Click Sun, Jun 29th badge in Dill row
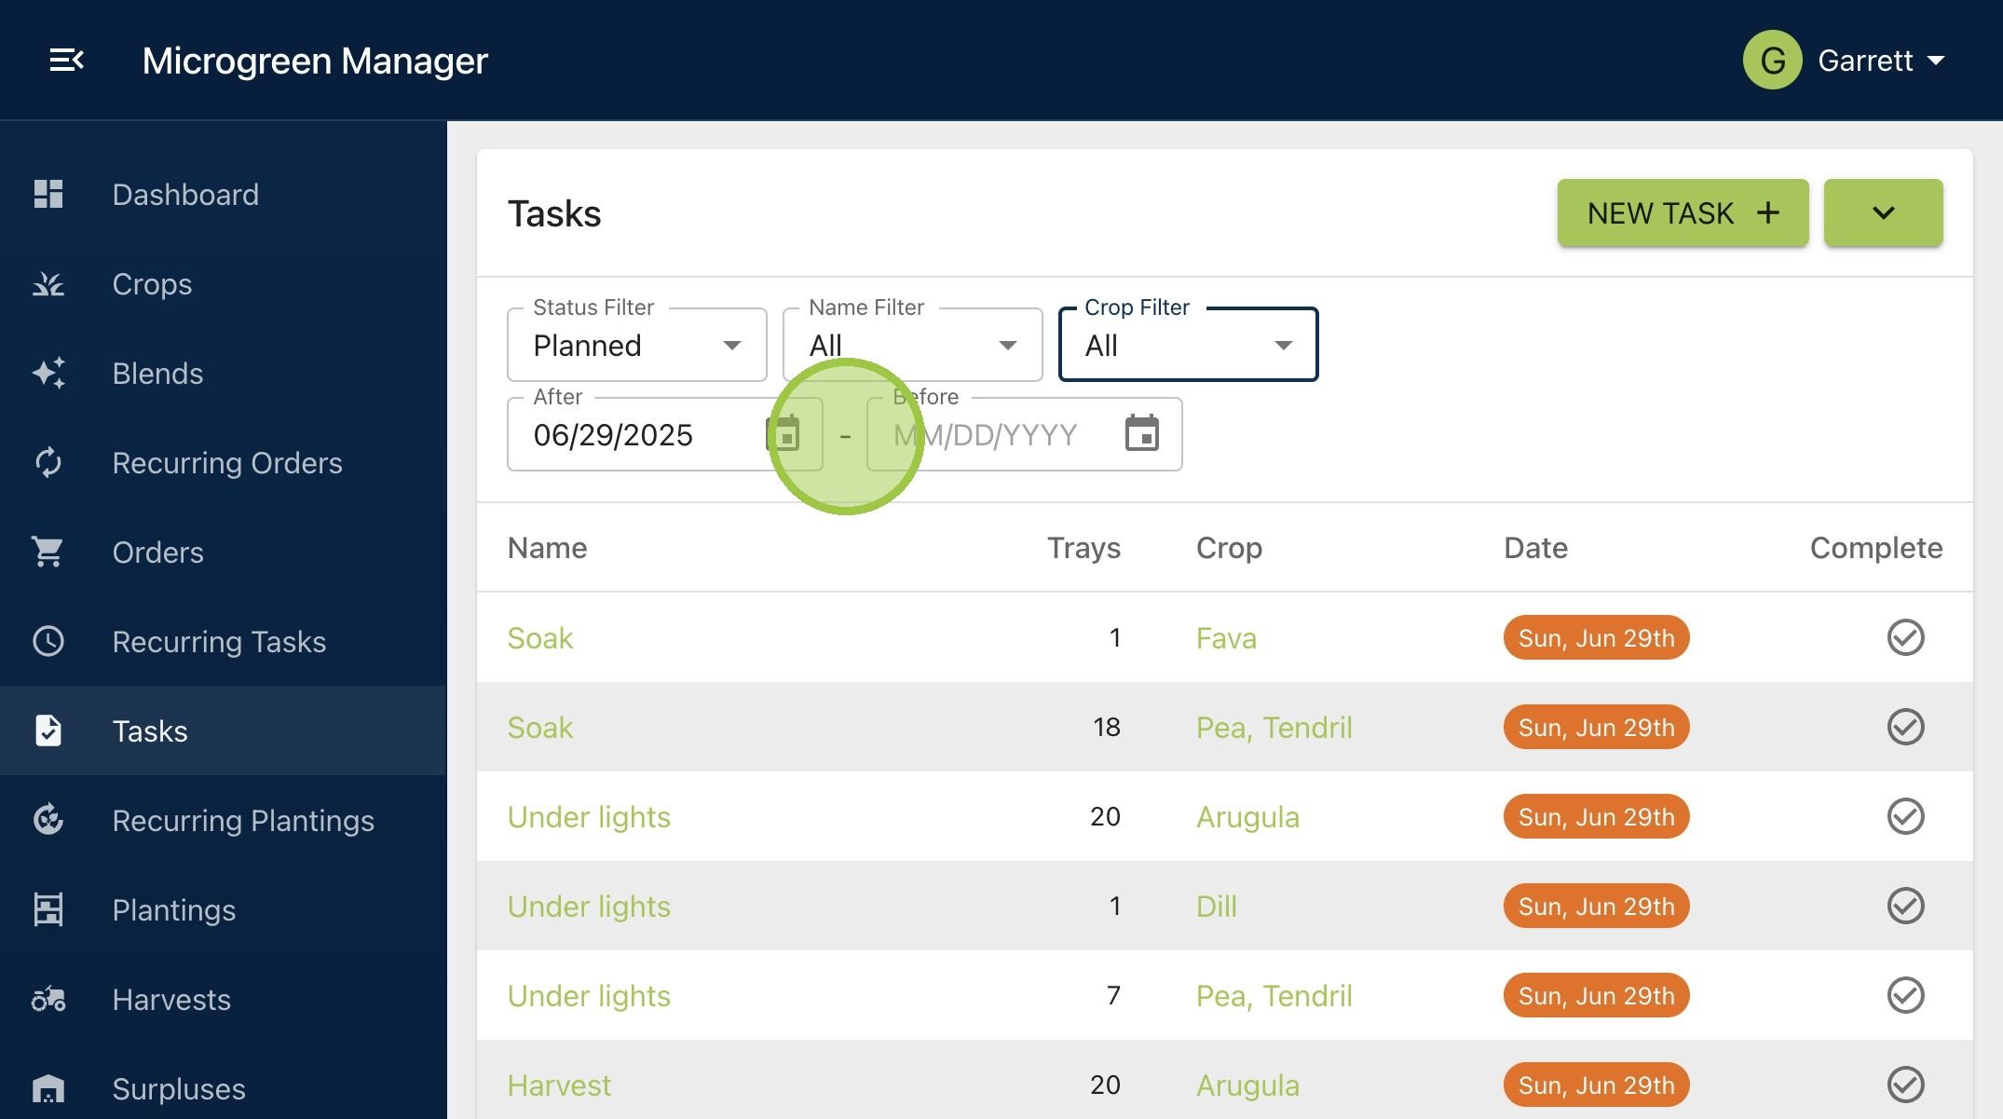The width and height of the screenshot is (2003, 1119). [1596, 906]
